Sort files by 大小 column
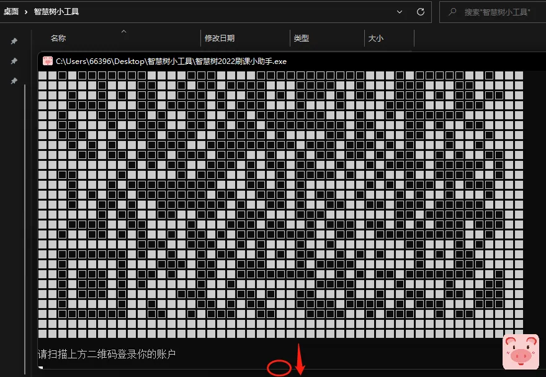Viewport: 546px width, 377px height. click(376, 38)
